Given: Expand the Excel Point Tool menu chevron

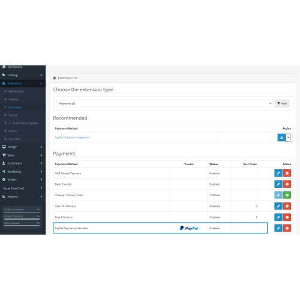Looking at the screenshot, I should pos(41,188).
